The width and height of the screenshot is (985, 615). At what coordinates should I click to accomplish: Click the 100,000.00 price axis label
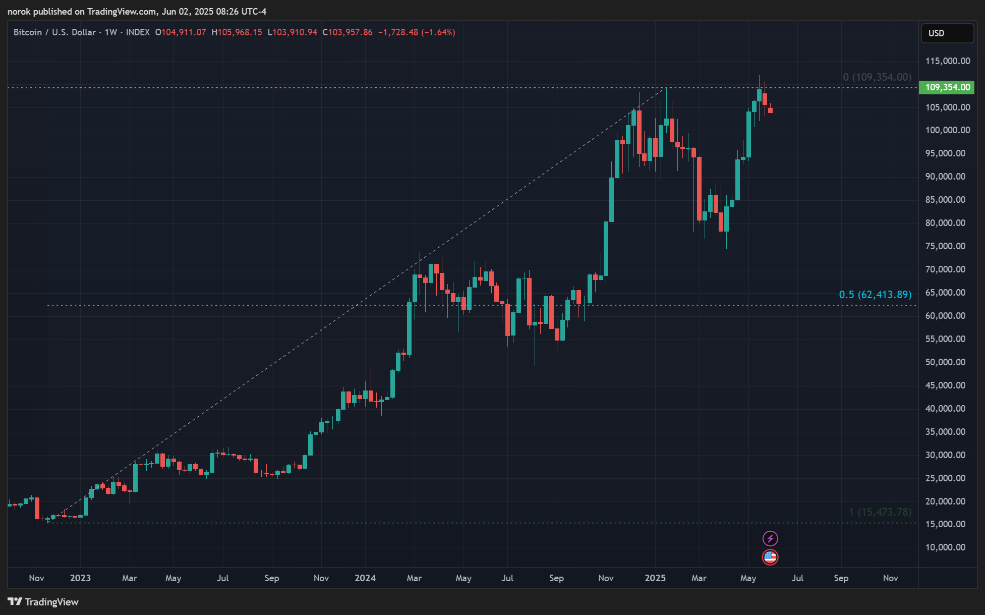pyautogui.click(x=947, y=130)
